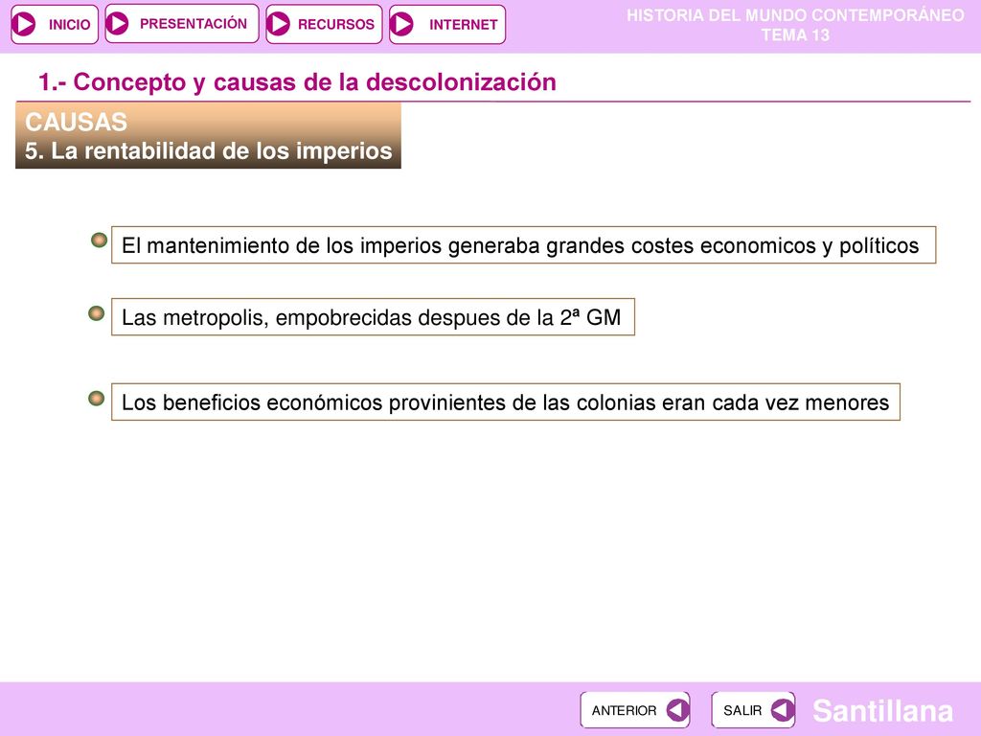981x736 pixels.
Task: Open the INTERNET label
Action: pos(464,24)
